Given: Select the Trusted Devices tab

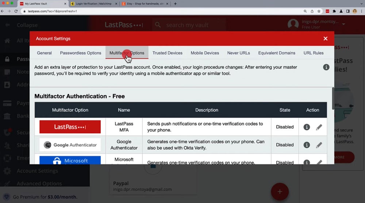Looking at the screenshot, I should (x=168, y=53).
